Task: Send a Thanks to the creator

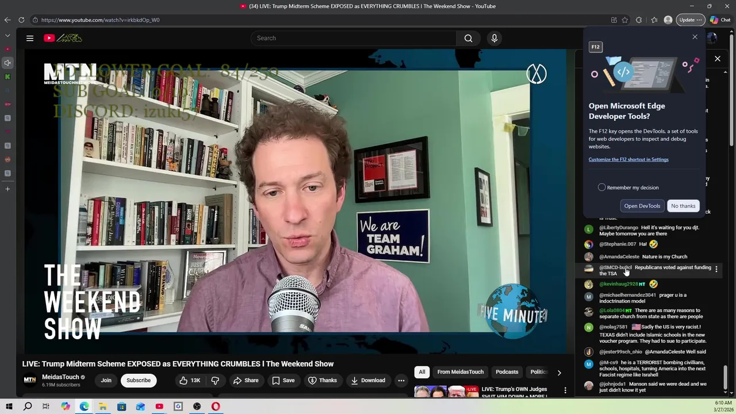Action: (x=322, y=380)
